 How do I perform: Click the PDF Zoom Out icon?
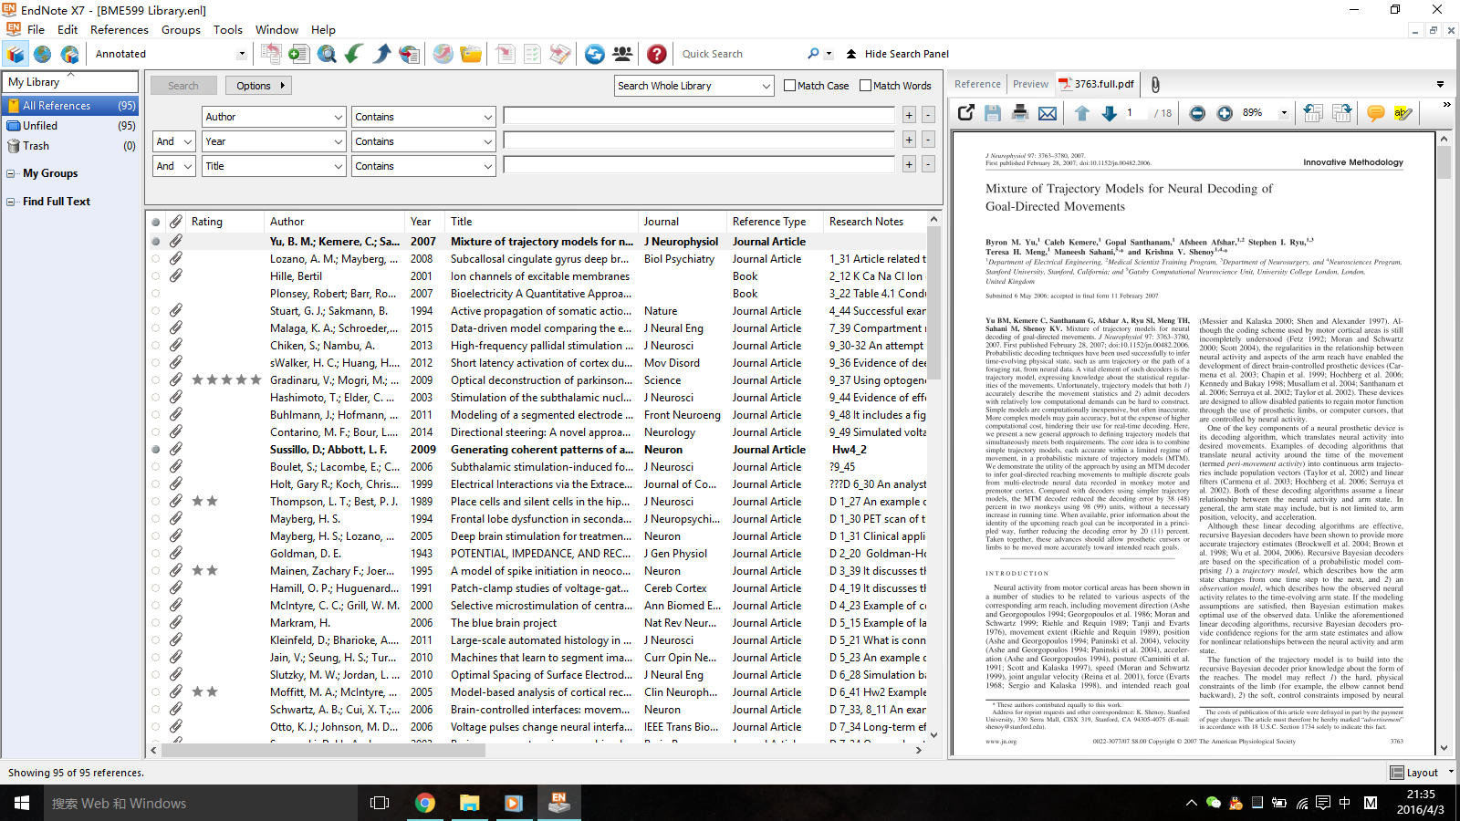[1197, 113]
